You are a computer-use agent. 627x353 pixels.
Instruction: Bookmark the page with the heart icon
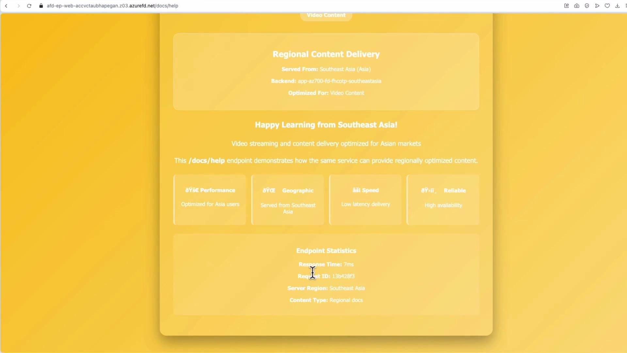(x=607, y=6)
